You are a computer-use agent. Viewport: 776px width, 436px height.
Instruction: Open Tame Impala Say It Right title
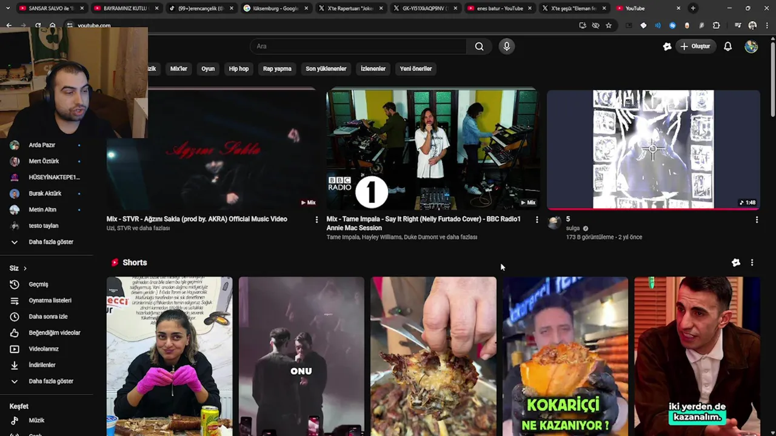coord(423,223)
